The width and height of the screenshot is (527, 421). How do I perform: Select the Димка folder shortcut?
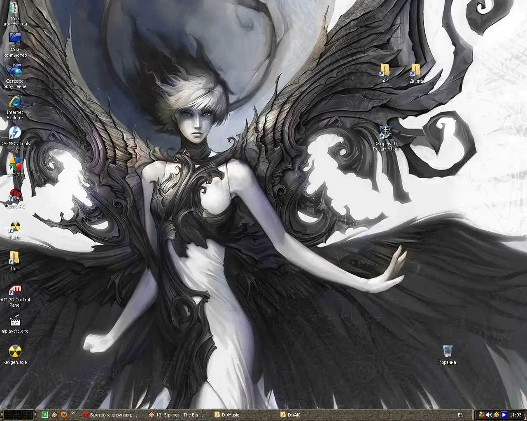[416, 71]
